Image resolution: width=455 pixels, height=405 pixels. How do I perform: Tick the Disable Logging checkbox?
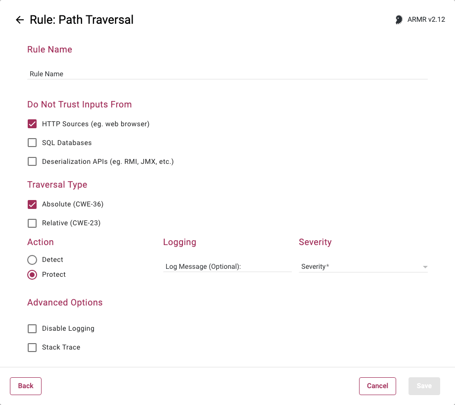pos(32,328)
